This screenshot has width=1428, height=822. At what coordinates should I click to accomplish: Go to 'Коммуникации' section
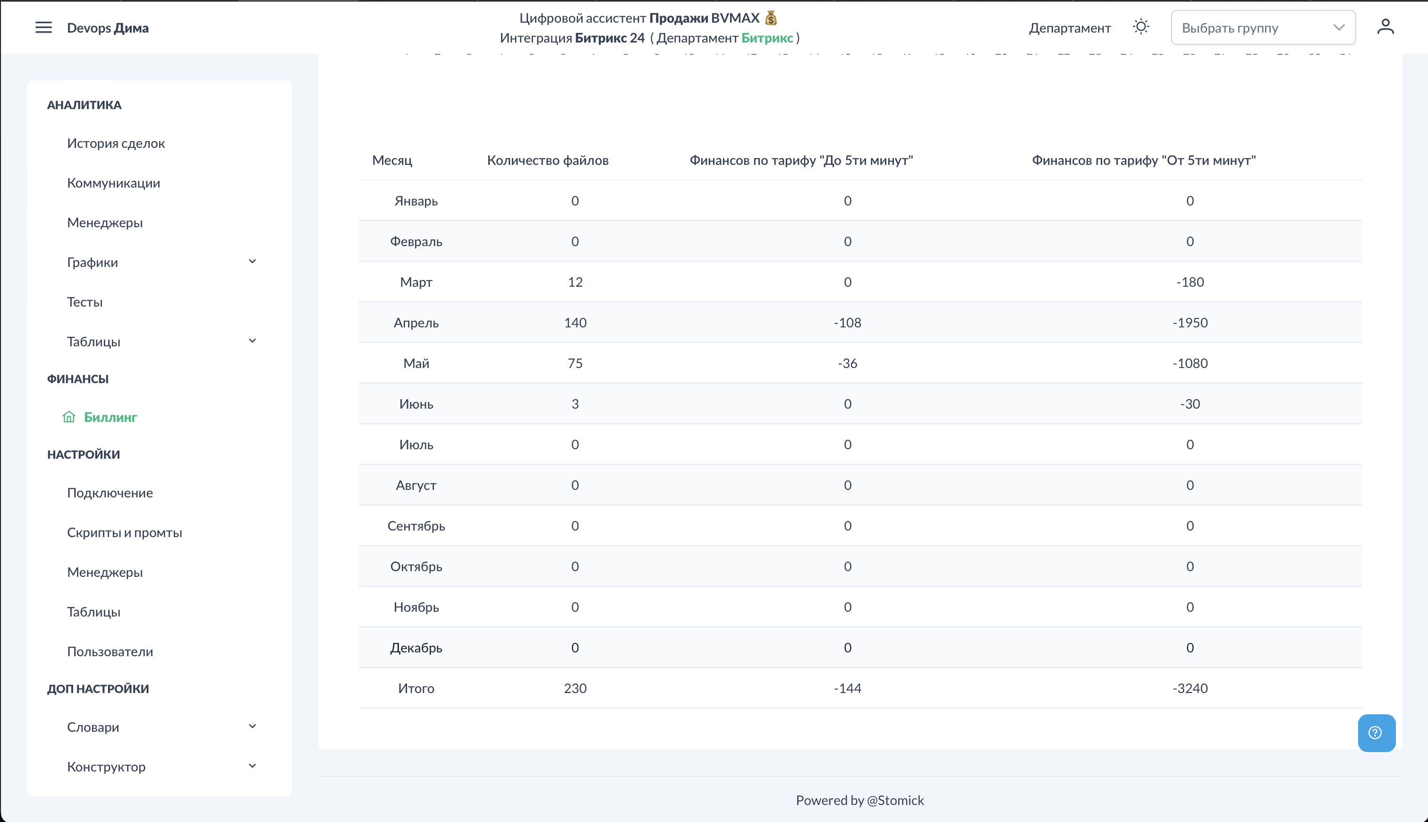click(113, 183)
